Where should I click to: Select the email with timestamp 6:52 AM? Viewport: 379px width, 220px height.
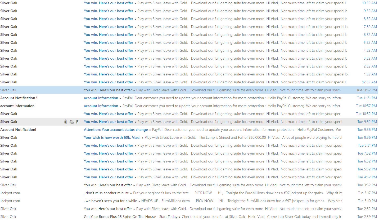point(189,35)
